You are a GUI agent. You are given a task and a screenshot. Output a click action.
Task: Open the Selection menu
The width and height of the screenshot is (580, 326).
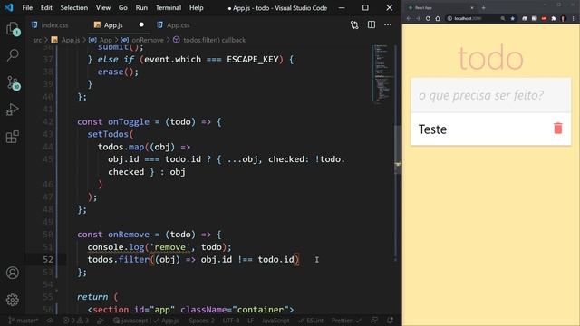74,7
